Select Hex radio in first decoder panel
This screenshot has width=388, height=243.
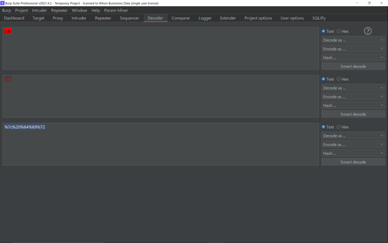point(339,31)
